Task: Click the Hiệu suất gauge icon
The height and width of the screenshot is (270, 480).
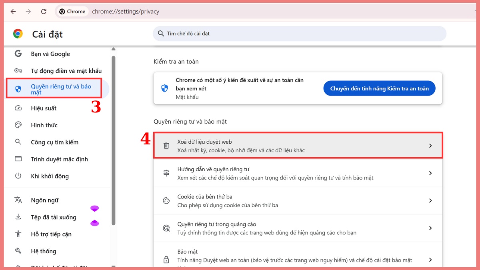Action: 18,108
